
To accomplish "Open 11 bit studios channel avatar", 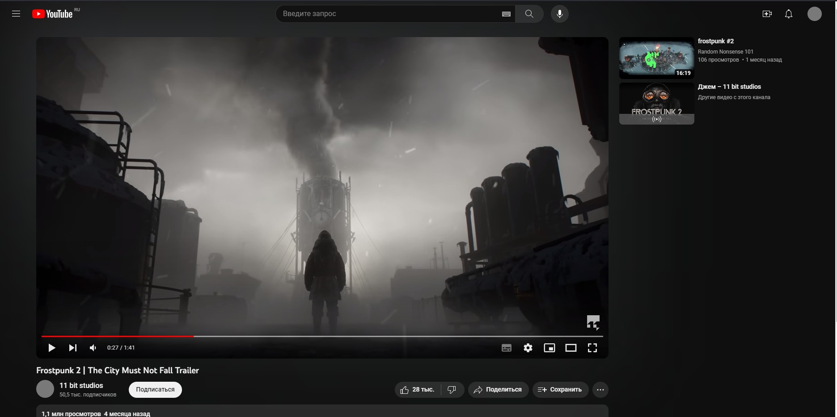I will coord(45,389).
